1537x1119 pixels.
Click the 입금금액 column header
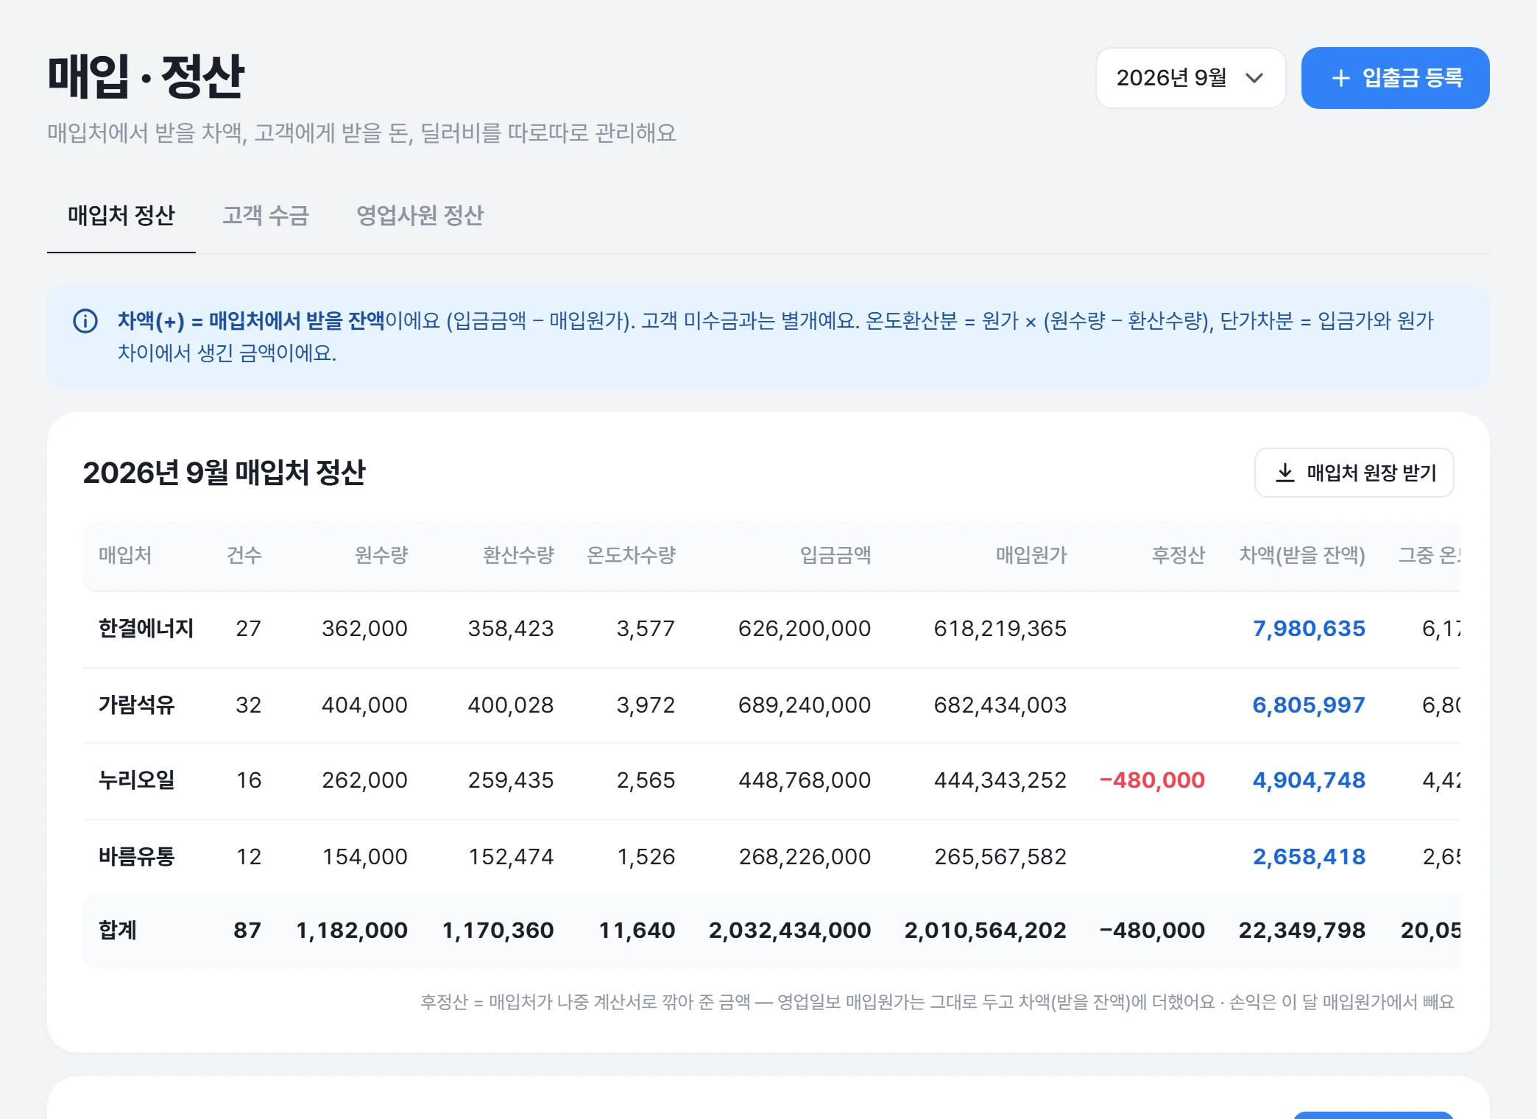[x=835, y=555]
